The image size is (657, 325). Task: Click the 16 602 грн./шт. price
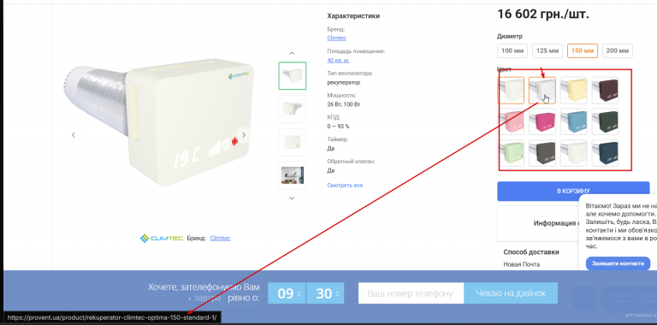coord(543,14)
